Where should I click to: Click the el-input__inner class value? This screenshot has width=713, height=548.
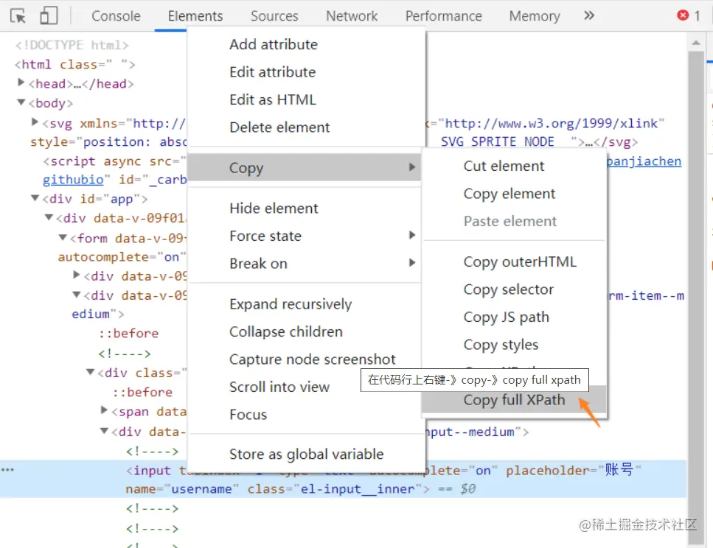[x=358, y=489]
